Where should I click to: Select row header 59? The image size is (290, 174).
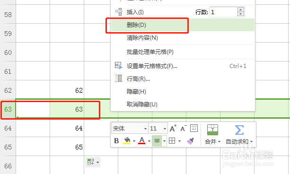click(8, 34)
